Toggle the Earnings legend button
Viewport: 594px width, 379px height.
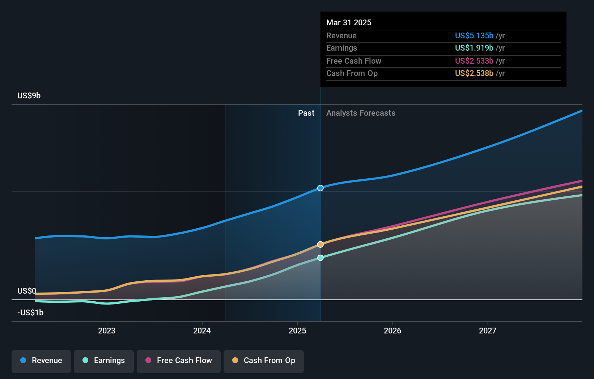[x=104, y=361]
